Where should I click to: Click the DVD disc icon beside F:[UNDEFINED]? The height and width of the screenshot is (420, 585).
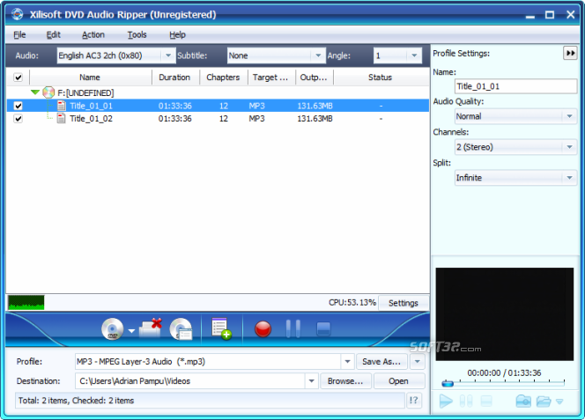(x=48, y=92)
